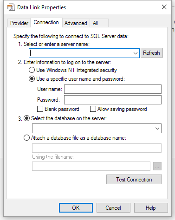
Task: Click the Using the filename field
Action: (x=91, y=166)
